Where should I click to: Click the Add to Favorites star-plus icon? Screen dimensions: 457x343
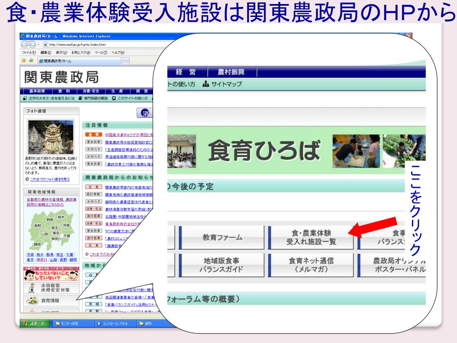pos(31,60)
